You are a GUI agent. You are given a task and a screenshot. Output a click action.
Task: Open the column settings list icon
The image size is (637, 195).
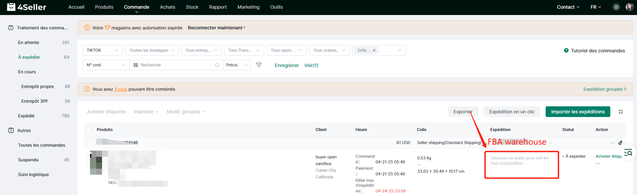coord(621,112)
